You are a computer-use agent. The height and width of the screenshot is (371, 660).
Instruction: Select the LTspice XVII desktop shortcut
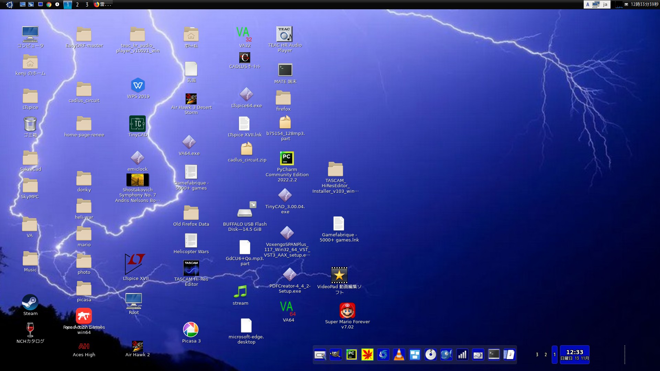tap(135, 264)
